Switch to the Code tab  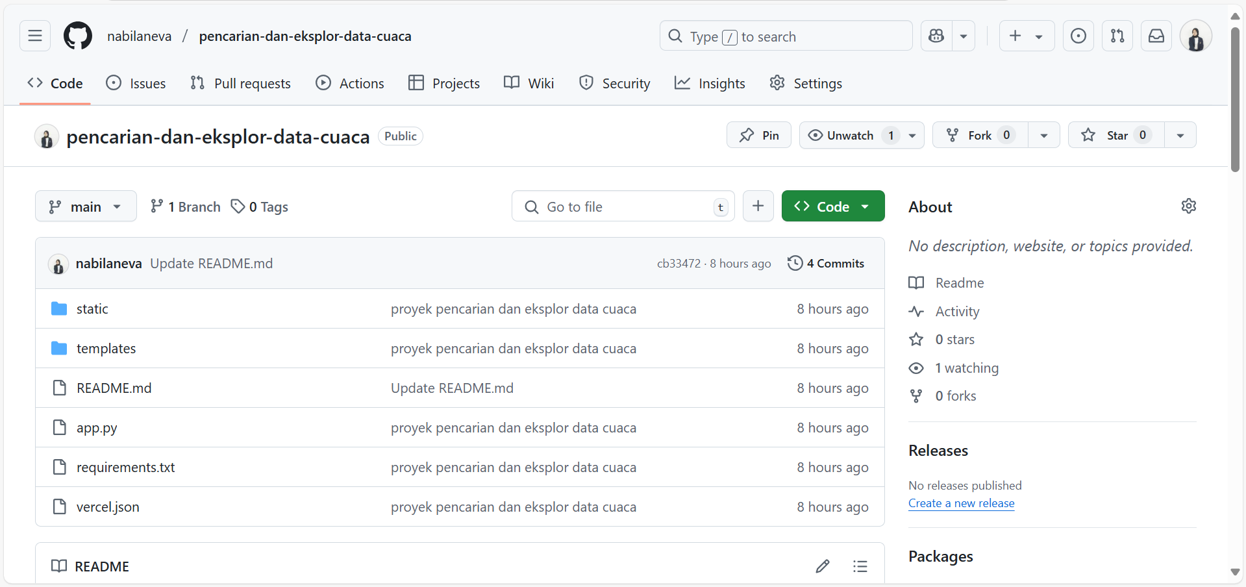pos(55,83)
